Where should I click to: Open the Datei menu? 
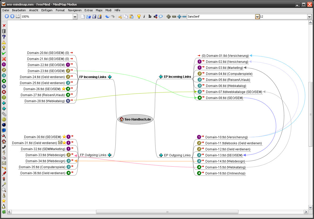coord(6,10)
